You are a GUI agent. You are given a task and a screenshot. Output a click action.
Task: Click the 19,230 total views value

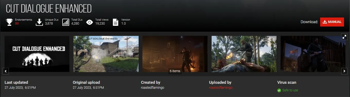click(x=100, y=23)
